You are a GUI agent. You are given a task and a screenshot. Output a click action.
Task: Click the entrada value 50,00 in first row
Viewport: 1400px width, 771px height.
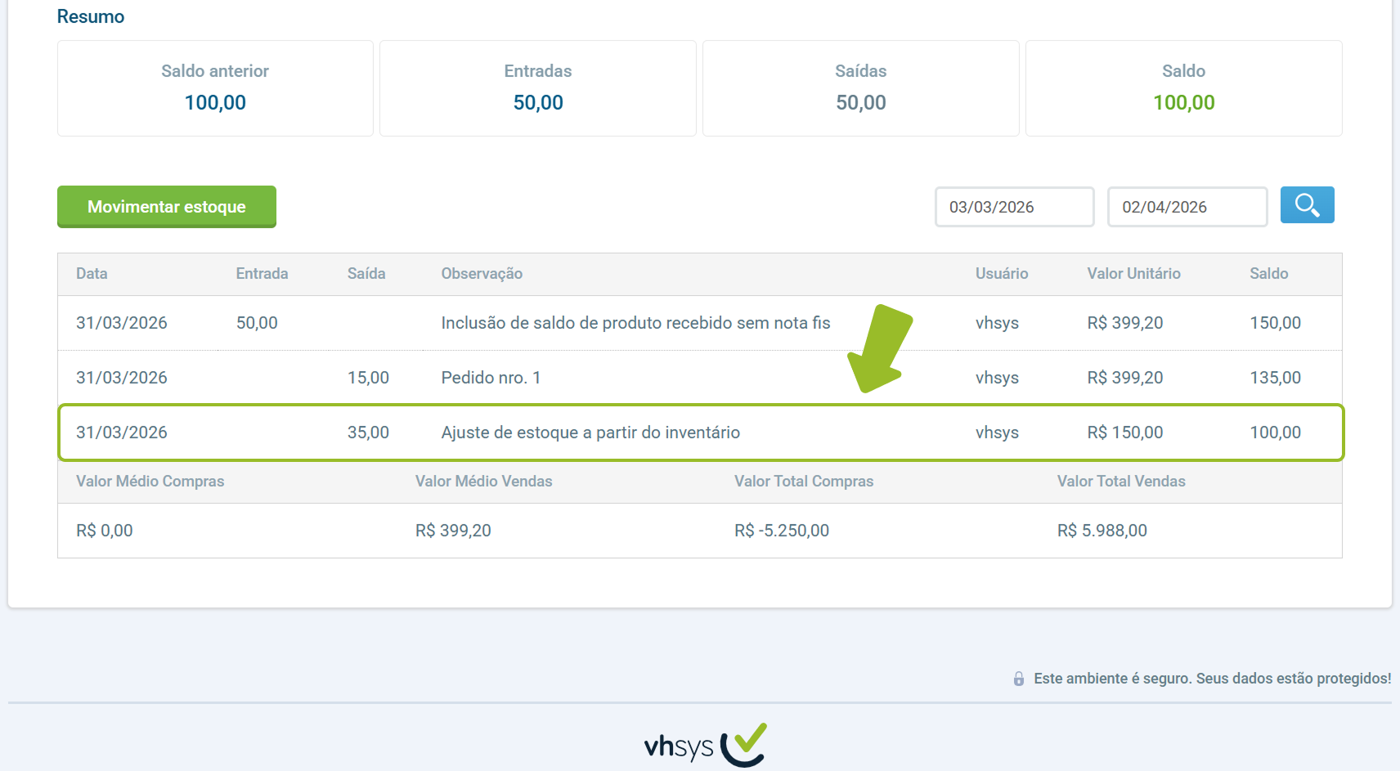[257, 323]
